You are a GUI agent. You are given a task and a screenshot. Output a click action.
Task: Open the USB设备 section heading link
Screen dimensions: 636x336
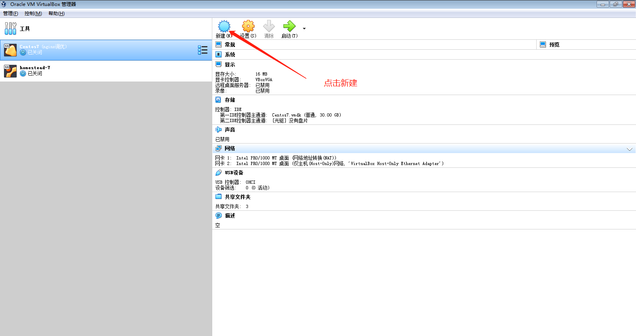[234, 173]
